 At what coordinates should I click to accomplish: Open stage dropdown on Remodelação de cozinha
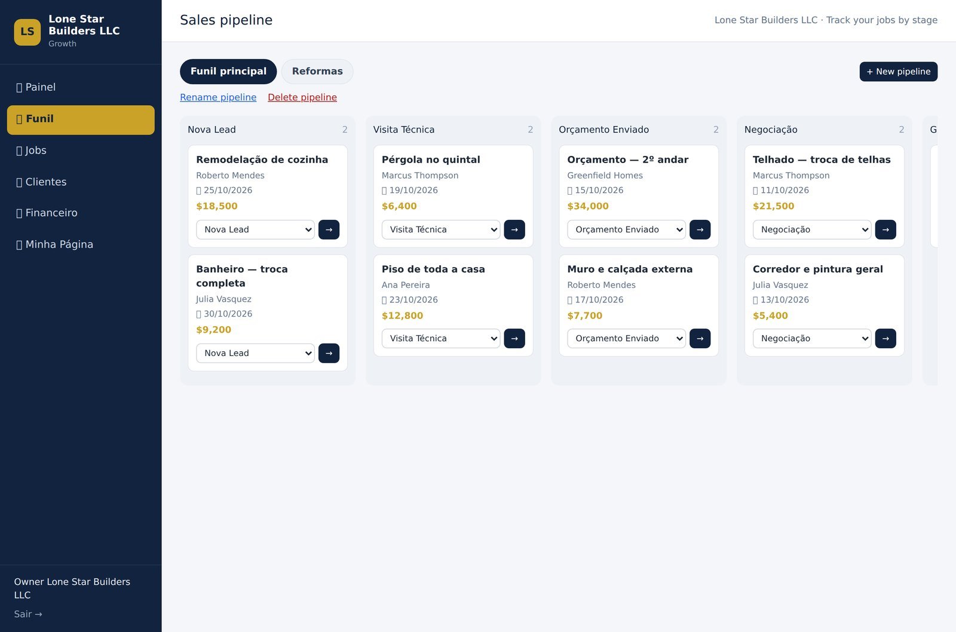[x=255, y=229]
